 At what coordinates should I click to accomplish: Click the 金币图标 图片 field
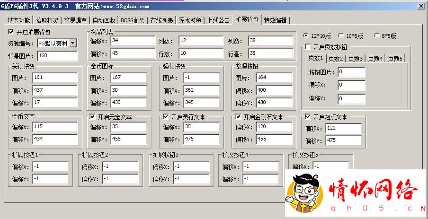click(x=129, y=78)
